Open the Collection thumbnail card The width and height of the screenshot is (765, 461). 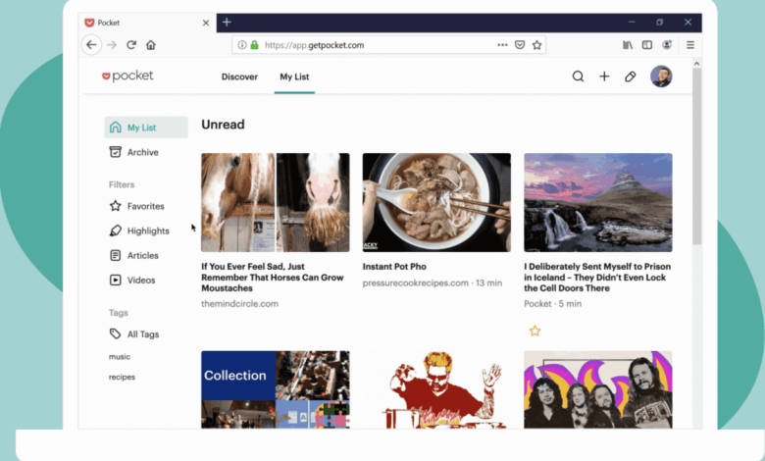click(276, 389)
